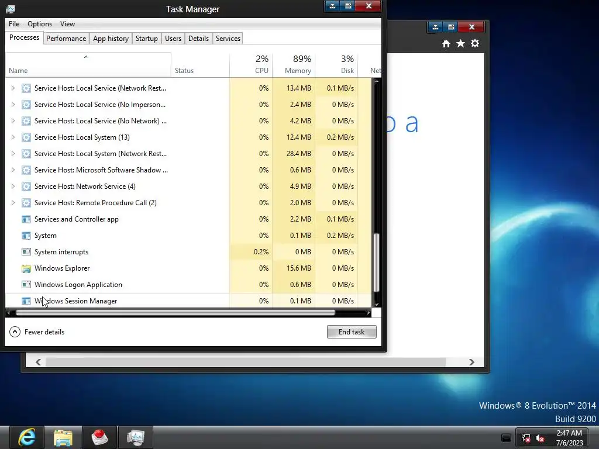Open the View menu

click(67, 23)
